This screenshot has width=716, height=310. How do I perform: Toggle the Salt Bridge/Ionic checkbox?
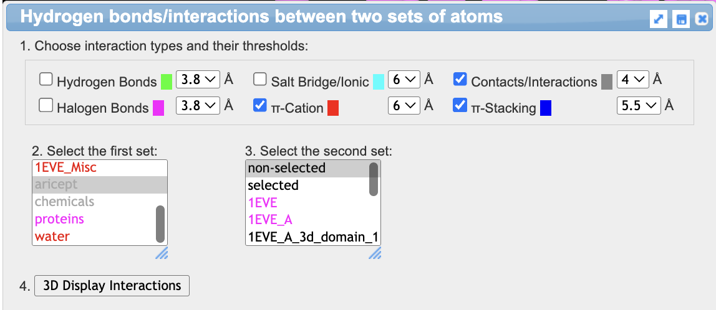point(260,80)
